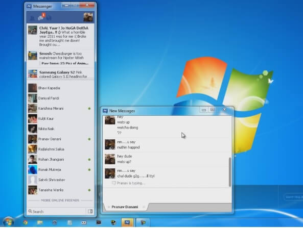Close the Messenger window

click(x=87, y=5)
